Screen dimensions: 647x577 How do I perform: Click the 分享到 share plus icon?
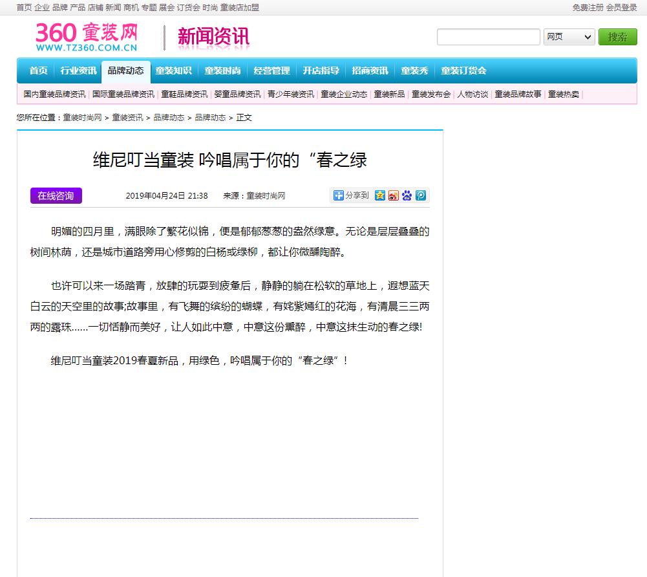(x=338, y=195)
